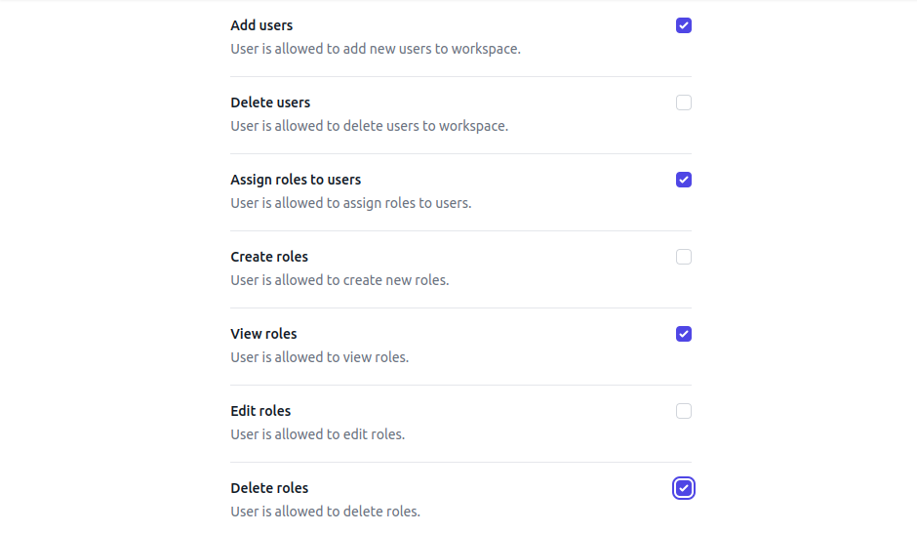Screen dimensions: 917x533
Task: Select the "View roles" permission title
Action: [x=263, y=334]
